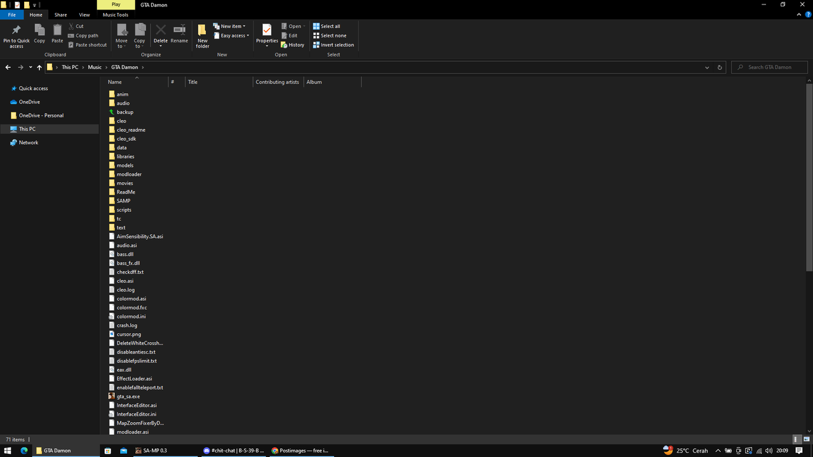Click Invert selection
Screen dimensions: 813x457
tap(333, 45)
